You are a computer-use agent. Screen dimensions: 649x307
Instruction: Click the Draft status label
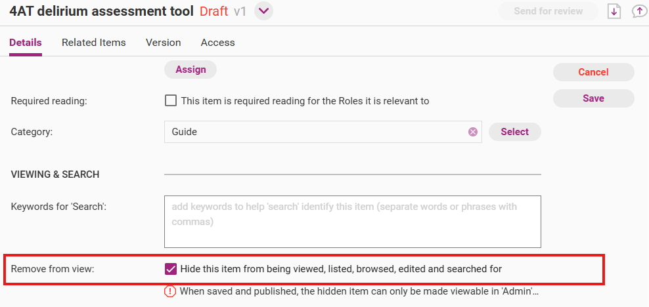(x=213, y=11)
